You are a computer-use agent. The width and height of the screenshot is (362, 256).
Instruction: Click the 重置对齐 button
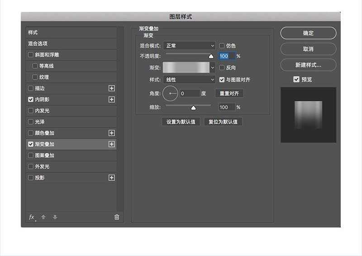coord(229,94)
